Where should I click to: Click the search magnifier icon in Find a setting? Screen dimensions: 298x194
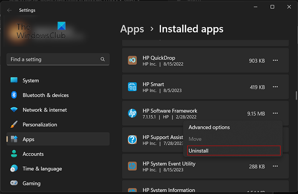(103, 59)
